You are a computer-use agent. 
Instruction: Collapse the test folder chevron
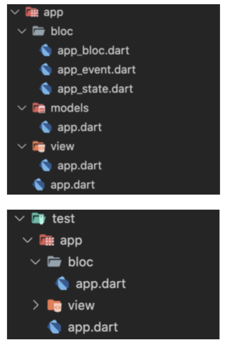[x=20, y=218]
